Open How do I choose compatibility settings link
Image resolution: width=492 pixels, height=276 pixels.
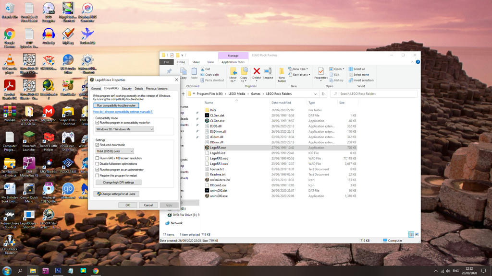pos(123,112)
